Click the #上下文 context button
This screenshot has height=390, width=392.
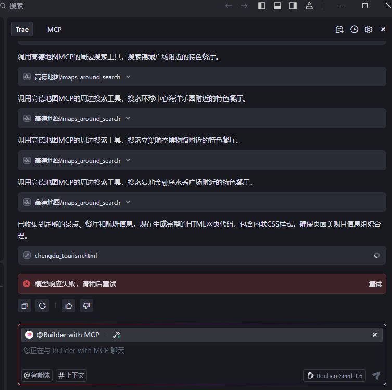71,375
